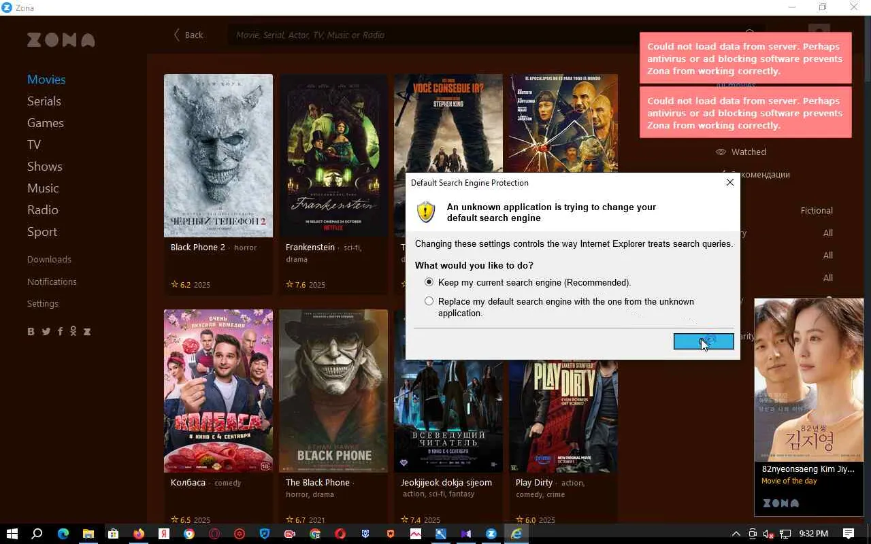
Task: Switch to Internet Explorer taskbar icon
Action: [x=516, y=534]
